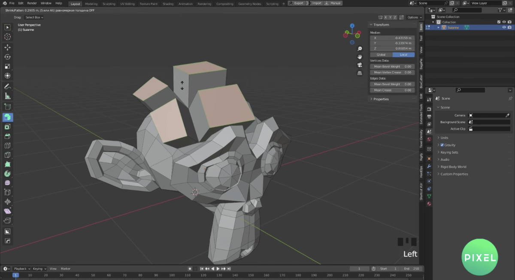
Task: Hide the Collection in viewport via eye icon
Action: point(504,22)
